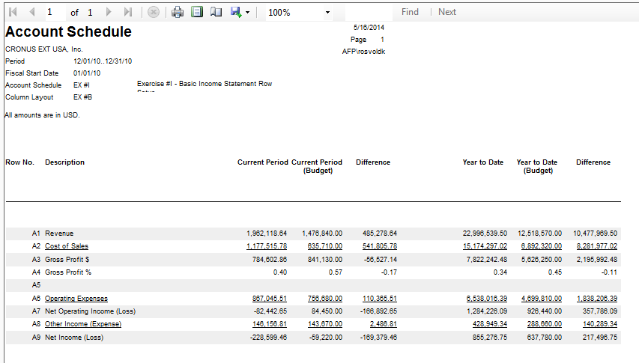Click the find text input box

coord(367,12)
